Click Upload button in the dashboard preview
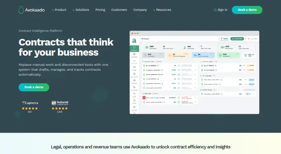The width and height of the screenshot is (281, 154). [x=224, y=38]
